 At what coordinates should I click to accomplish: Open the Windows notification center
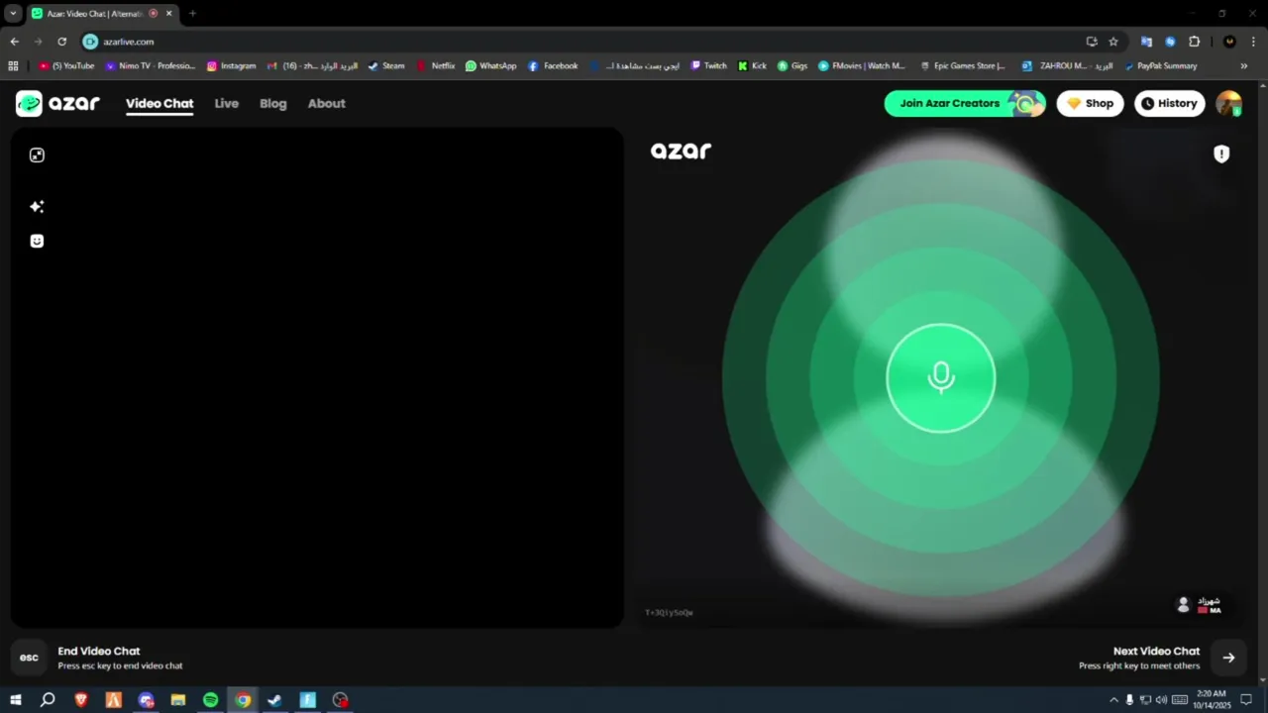coord(1247,700)
